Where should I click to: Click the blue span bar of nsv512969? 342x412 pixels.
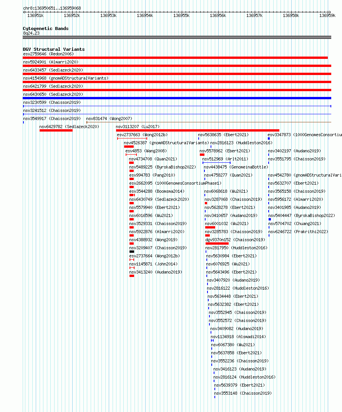[217, 163]
